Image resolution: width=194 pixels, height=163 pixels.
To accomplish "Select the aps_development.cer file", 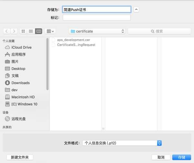I will (71, 40).
